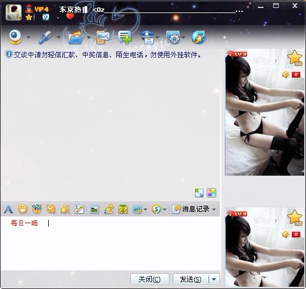Toggle the chat window expand arrows icon

[x=199, y=193]
